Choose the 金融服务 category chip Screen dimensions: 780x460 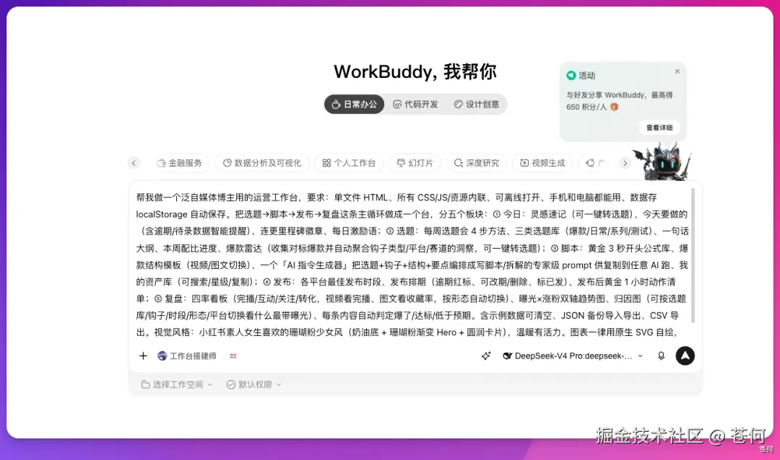180,163
